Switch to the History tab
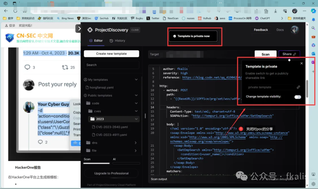This screenshot has width=318, height=189. (117, 41)
